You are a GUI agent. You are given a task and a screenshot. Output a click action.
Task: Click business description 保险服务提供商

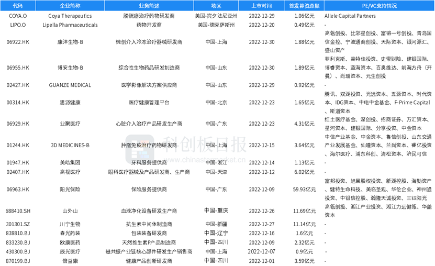point(149,190)
